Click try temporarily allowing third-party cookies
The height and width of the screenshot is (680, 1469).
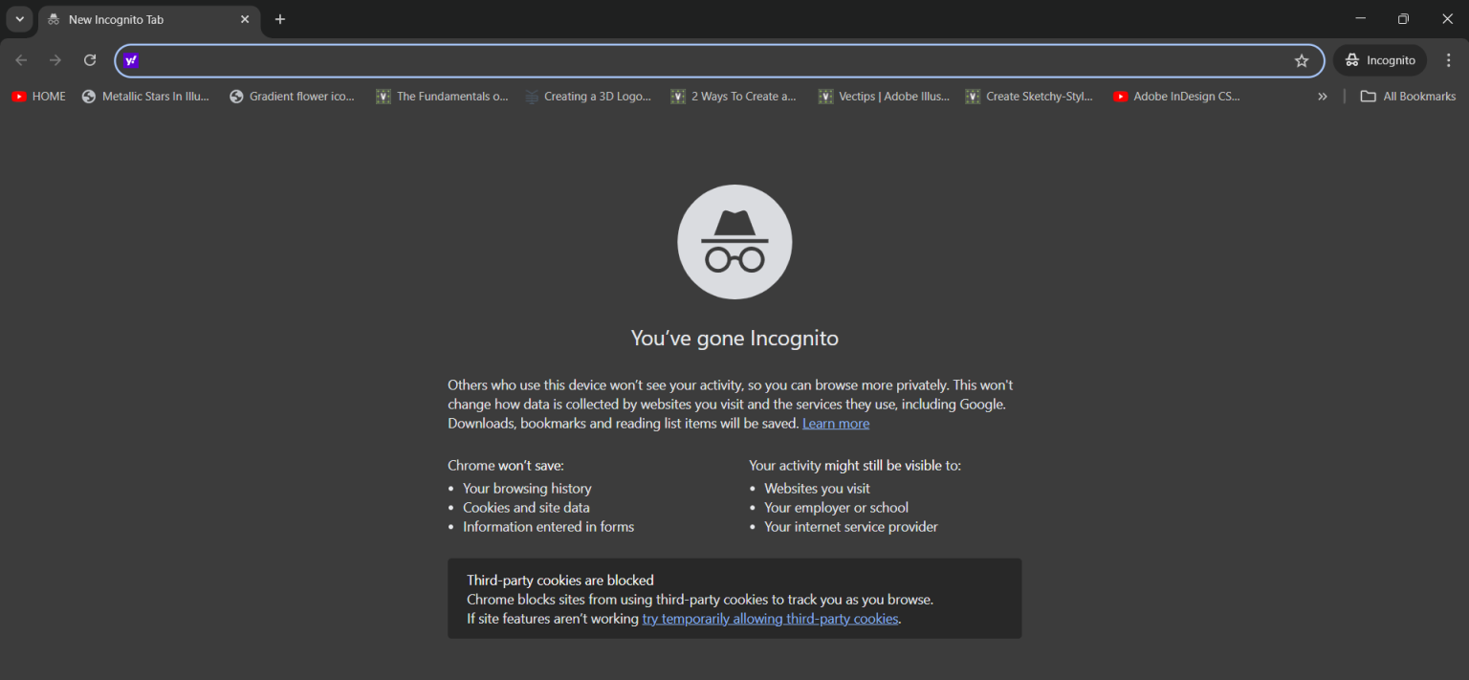(x=770, y=619)
